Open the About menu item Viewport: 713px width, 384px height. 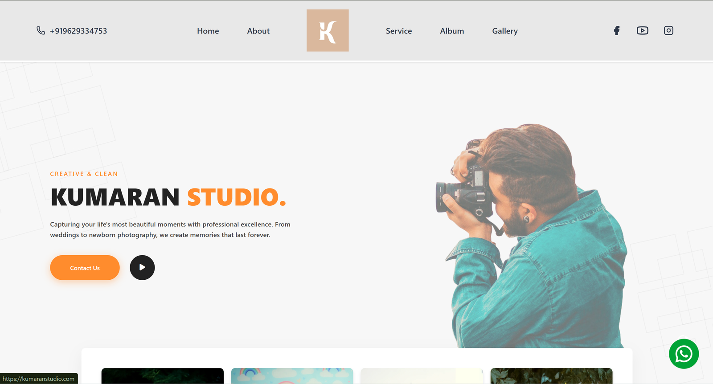pos(258,31)
